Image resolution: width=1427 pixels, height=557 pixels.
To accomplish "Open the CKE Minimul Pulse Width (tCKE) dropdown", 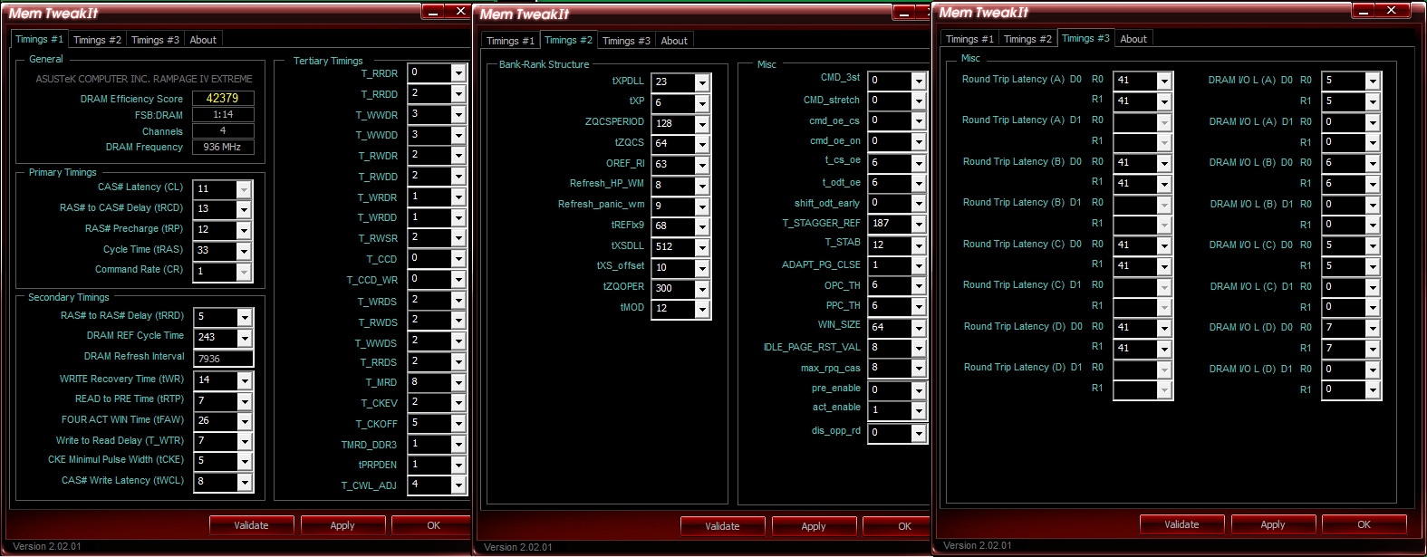I will tap(244, 461).
